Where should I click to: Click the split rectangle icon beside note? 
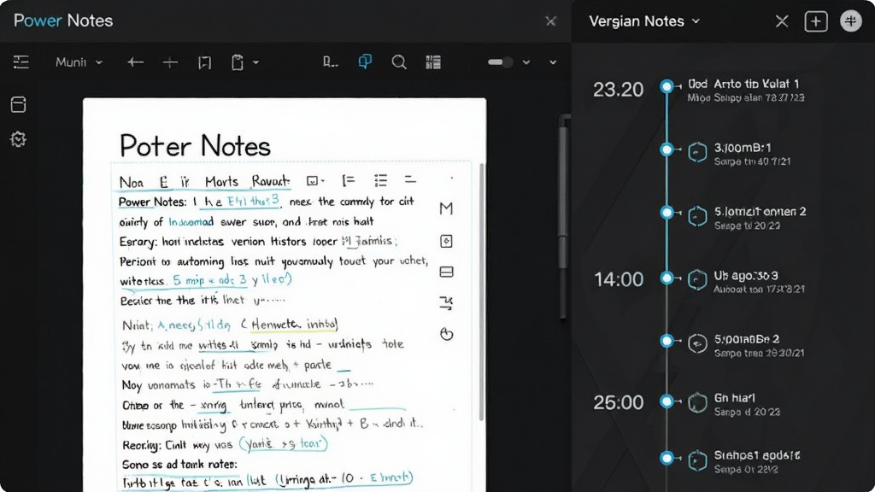(446, 272)
